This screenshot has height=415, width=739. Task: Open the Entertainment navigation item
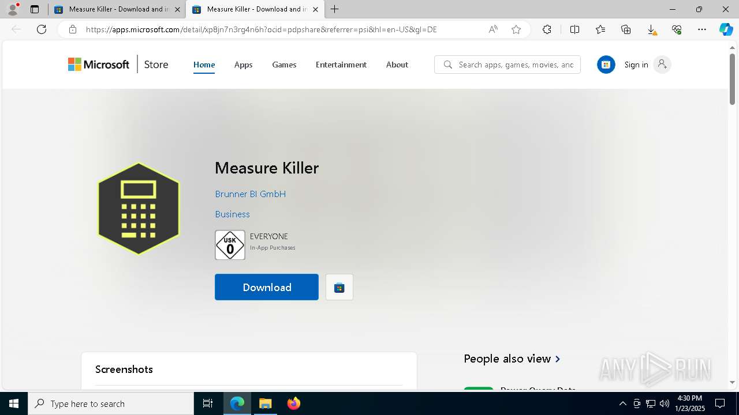tap(341, 65)
